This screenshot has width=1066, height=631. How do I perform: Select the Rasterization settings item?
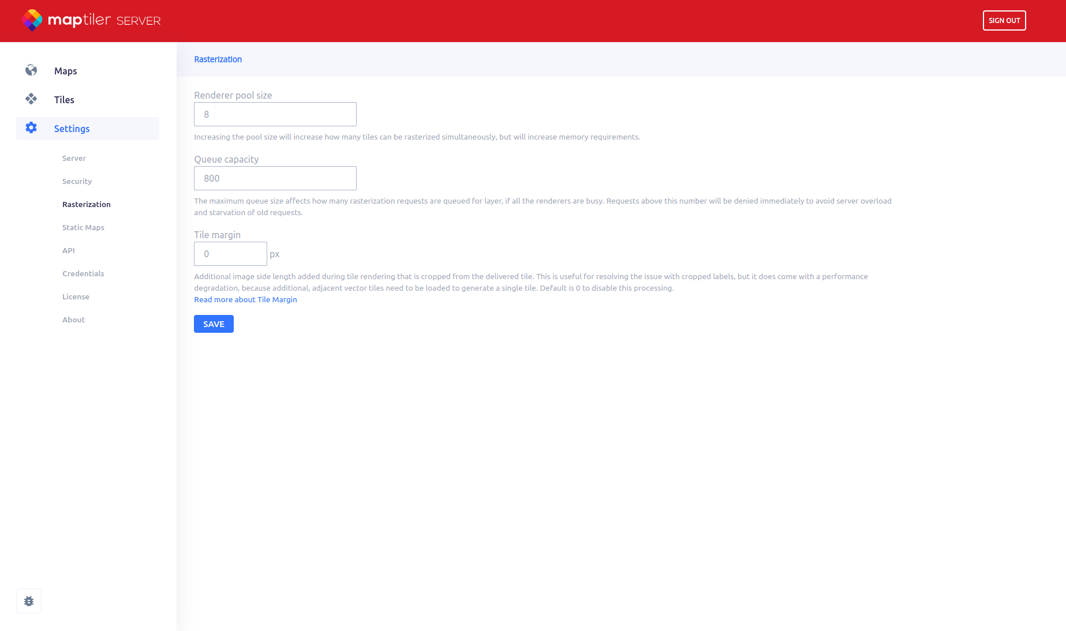pyautogui.click(x=86, y=204)
